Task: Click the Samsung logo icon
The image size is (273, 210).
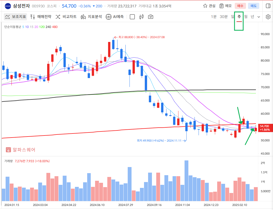Action: pos(8,6)
